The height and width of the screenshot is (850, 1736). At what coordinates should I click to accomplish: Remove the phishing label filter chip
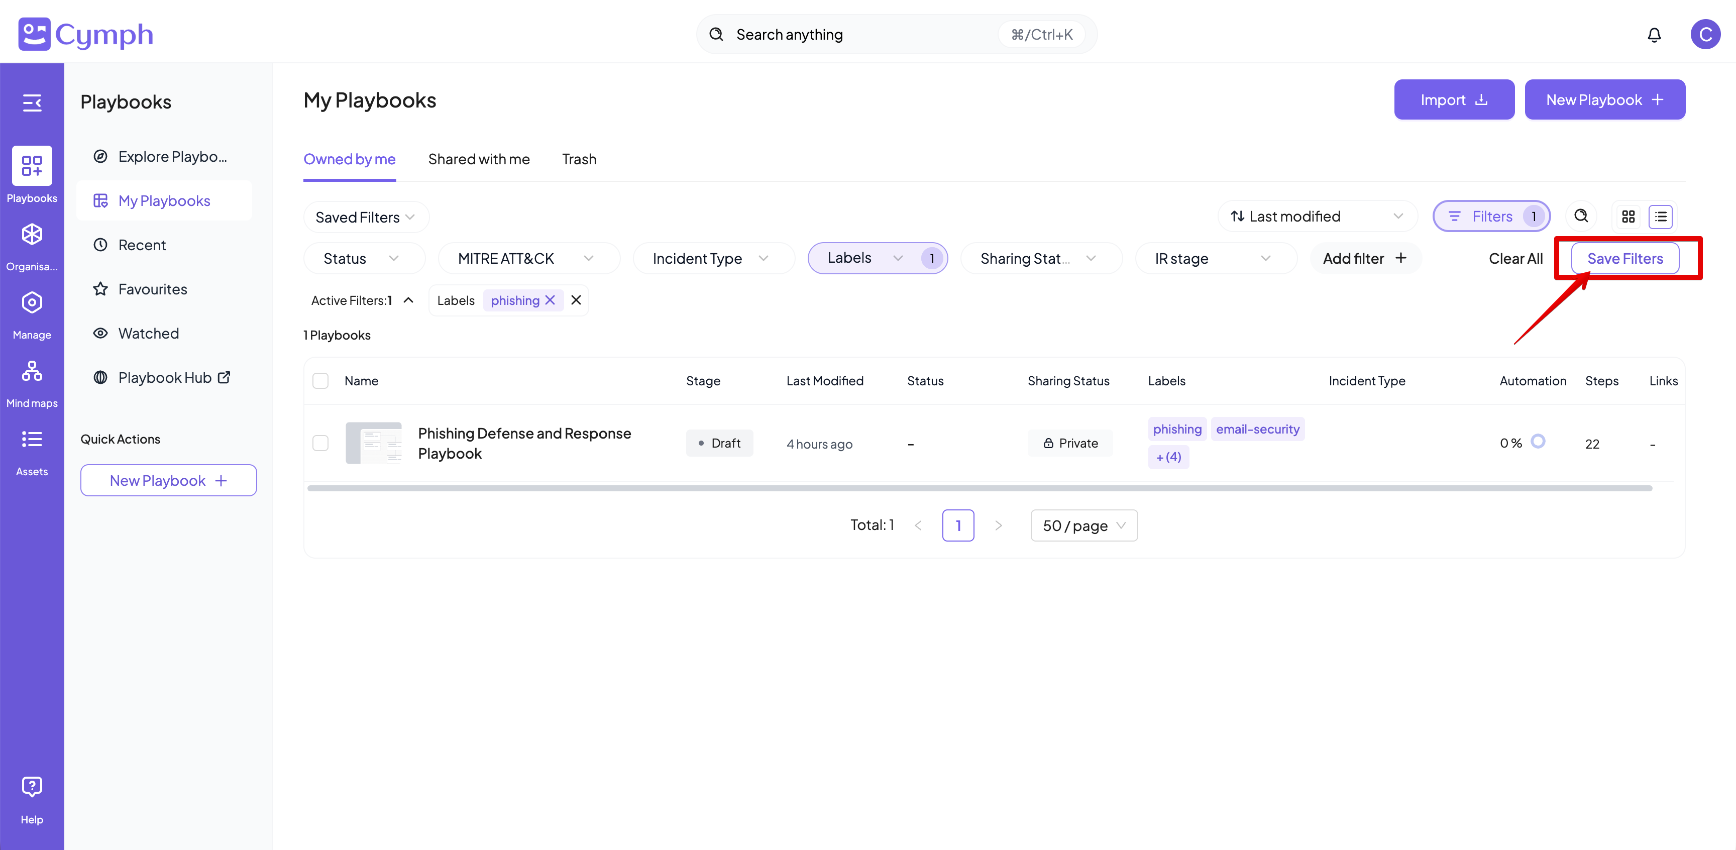(x=550, y=300)
